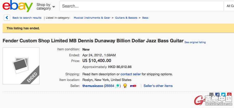Viewport: 234px width, 108px height.
Task: Pin listing on Pinterest
Action: [229, 95]
